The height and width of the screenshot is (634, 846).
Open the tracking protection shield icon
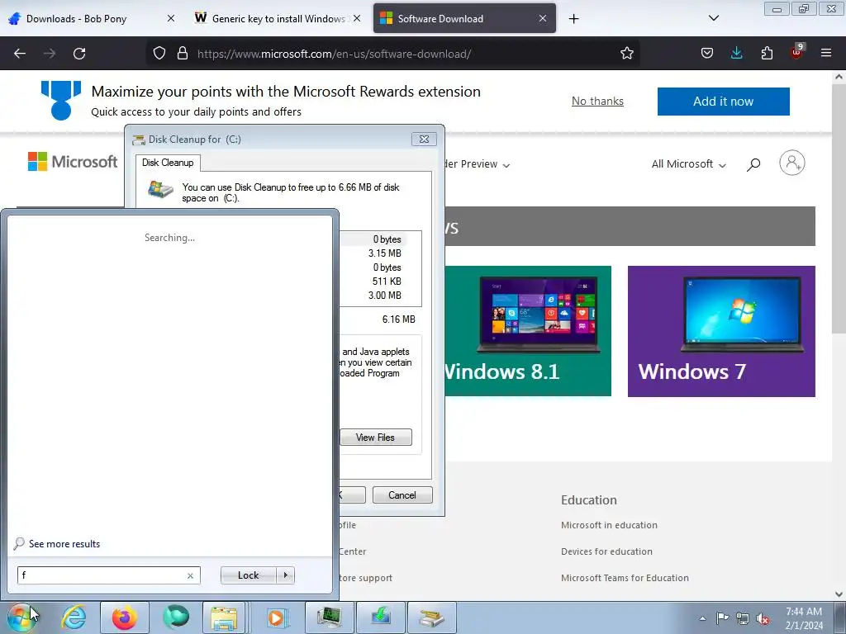pyautogui.click(x=159, y=54)
